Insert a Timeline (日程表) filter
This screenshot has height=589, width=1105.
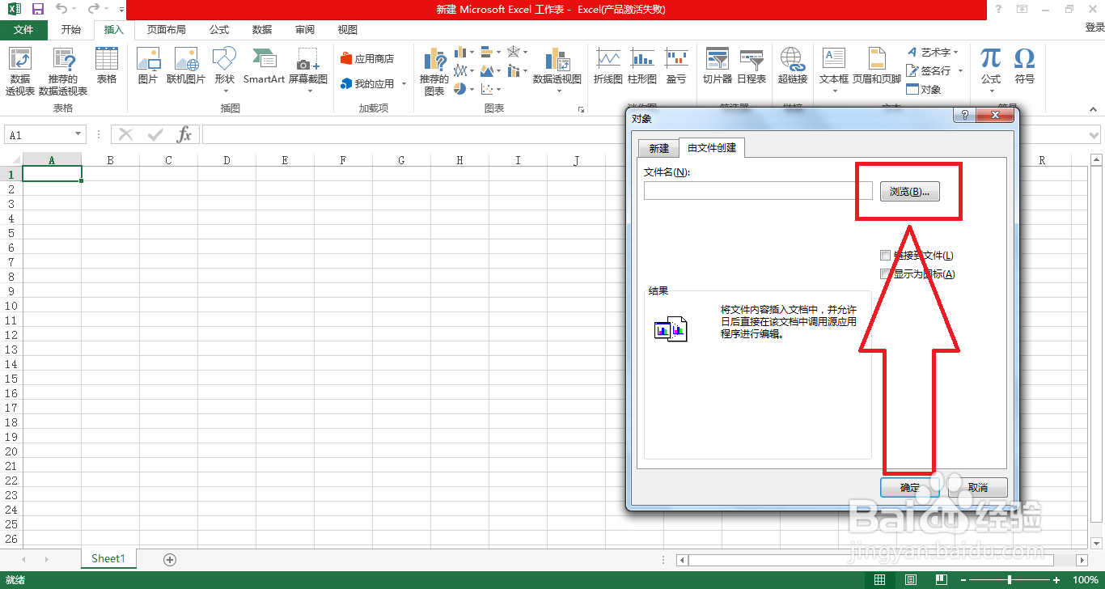pos(751,66)
